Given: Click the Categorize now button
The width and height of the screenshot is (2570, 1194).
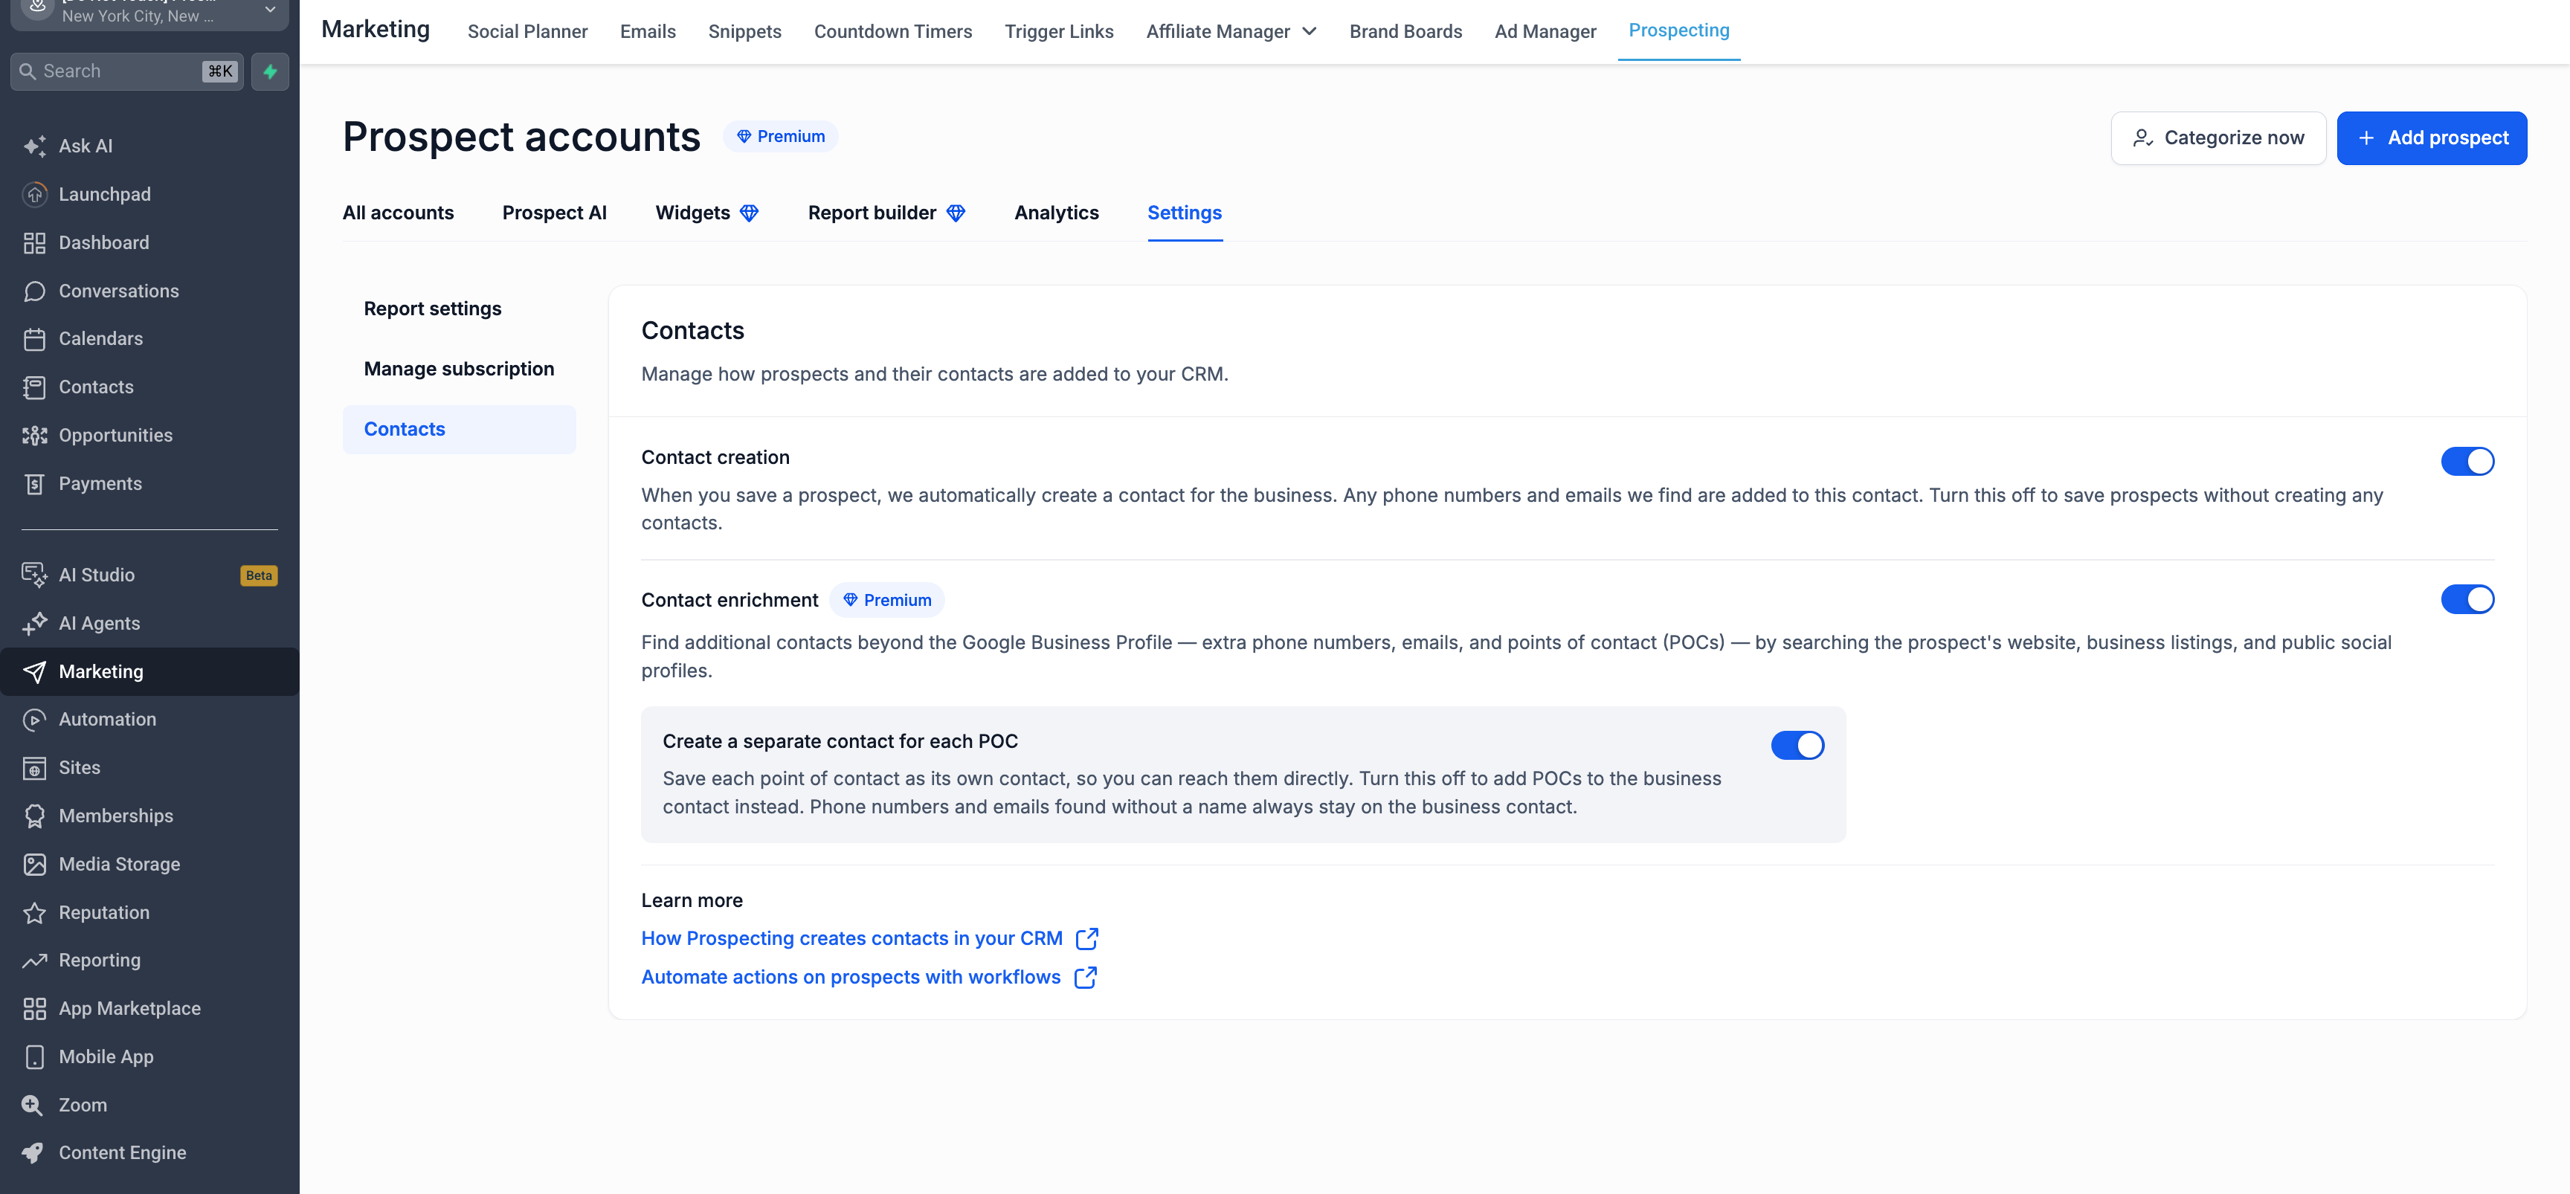Looking at the screenshot, I should 2218,138.
